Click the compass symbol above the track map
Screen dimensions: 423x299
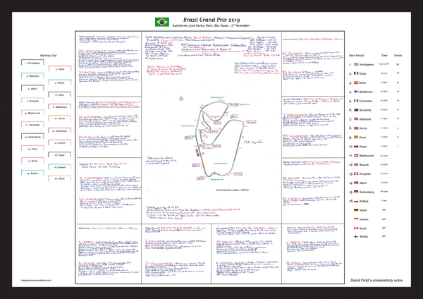coord(181,99)
